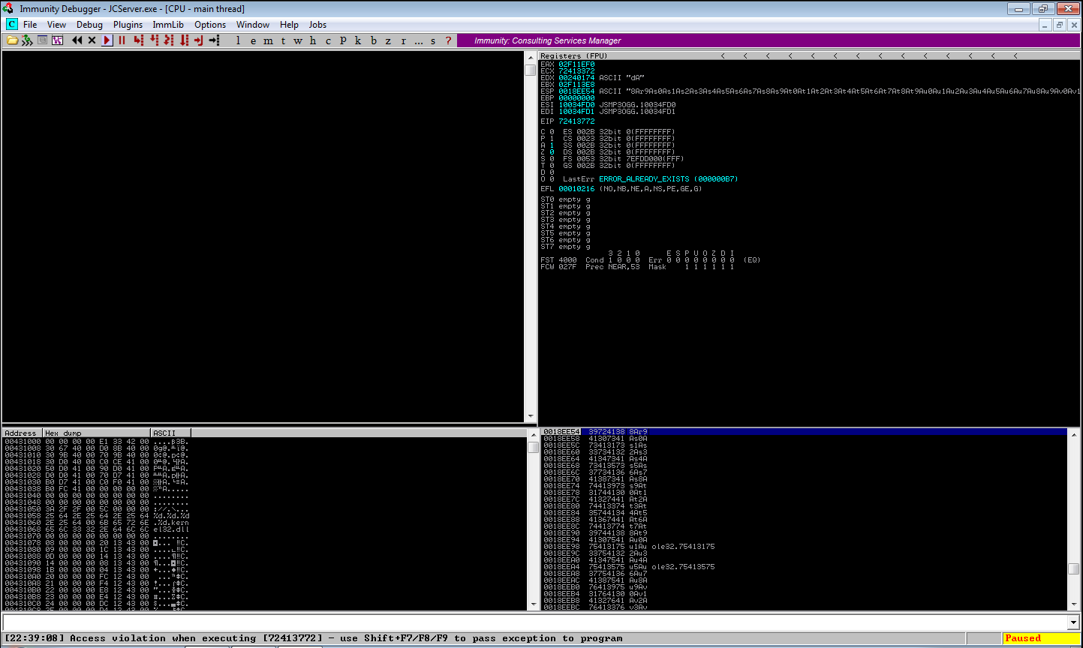Click the Trace into toolbar icon

(169, 40)
